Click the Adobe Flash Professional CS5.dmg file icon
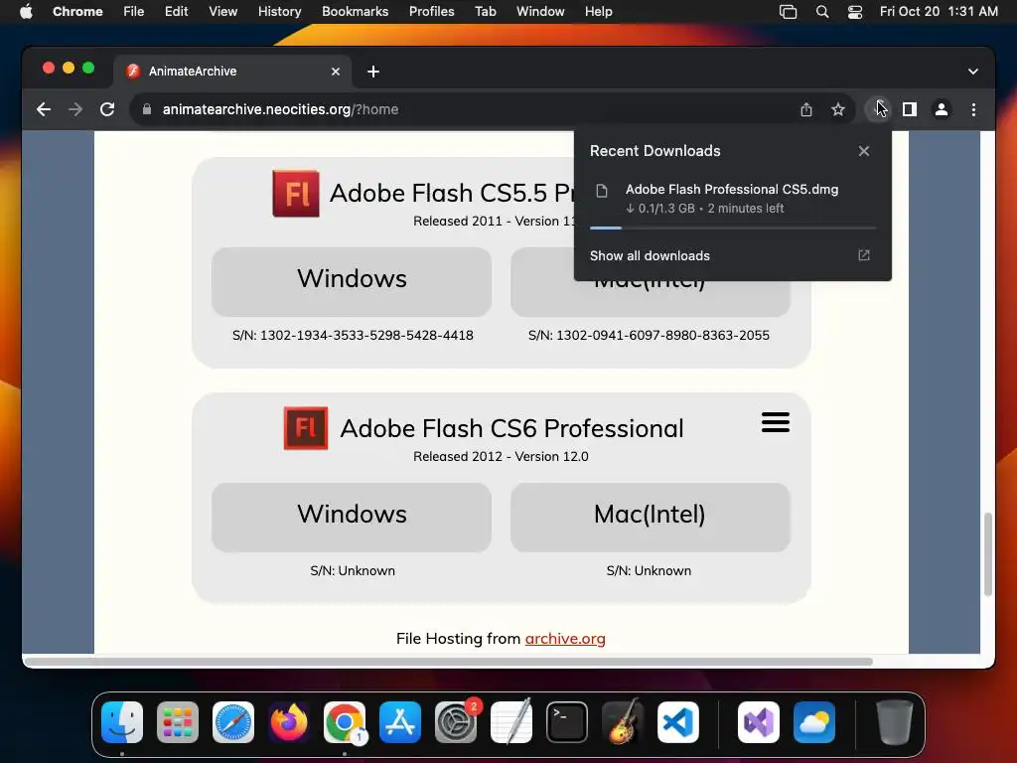This screenshot has width=1017, height=763. [x=602, y=191]
